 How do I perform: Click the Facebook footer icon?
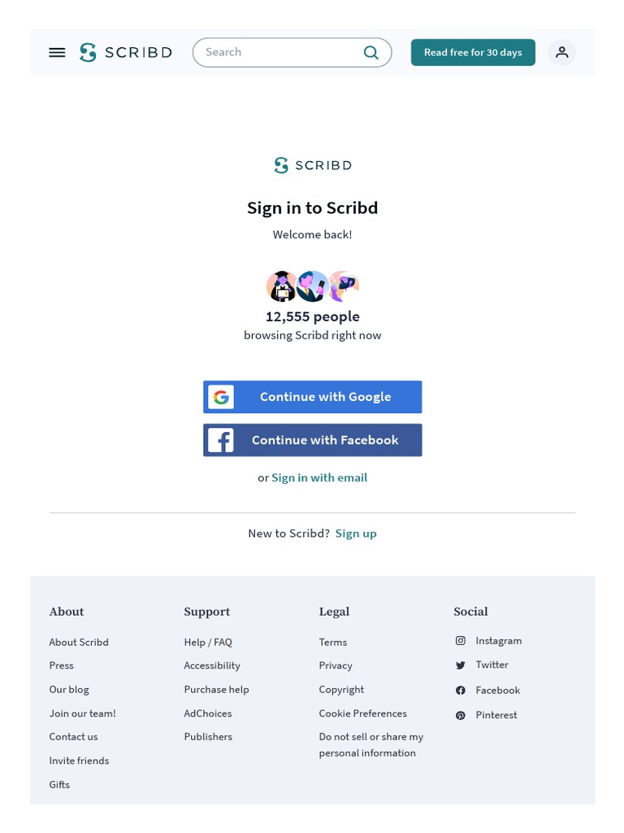tap(461, 691)
